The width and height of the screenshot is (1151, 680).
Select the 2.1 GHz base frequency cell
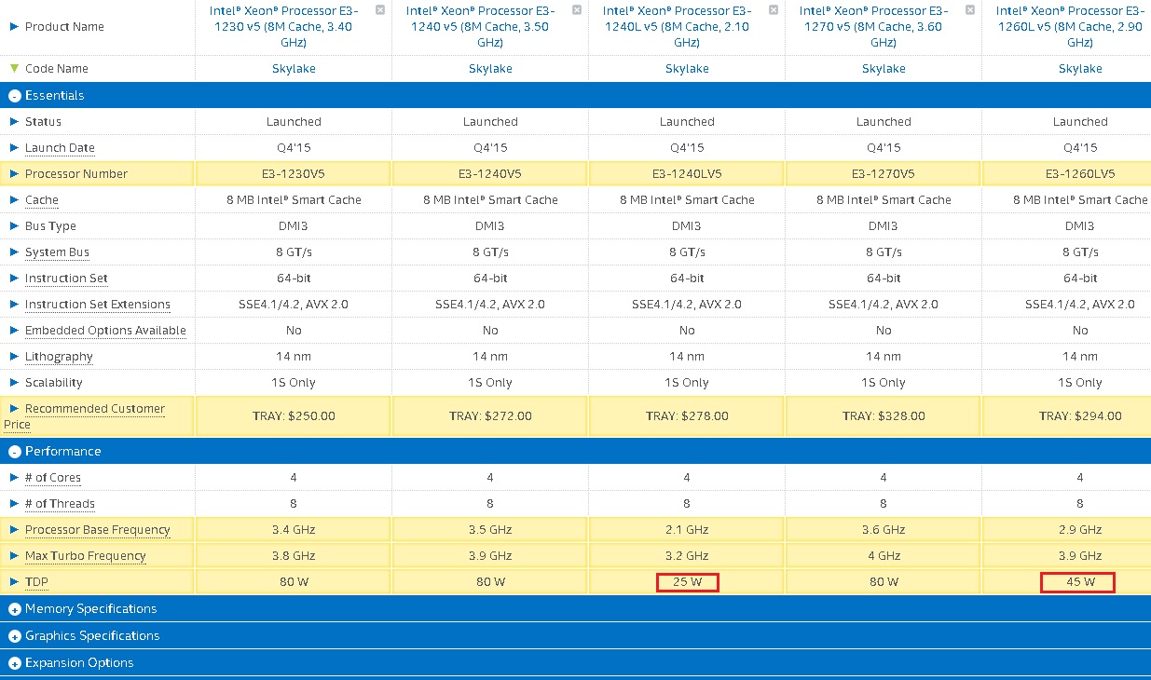click(x=687, y=530)
